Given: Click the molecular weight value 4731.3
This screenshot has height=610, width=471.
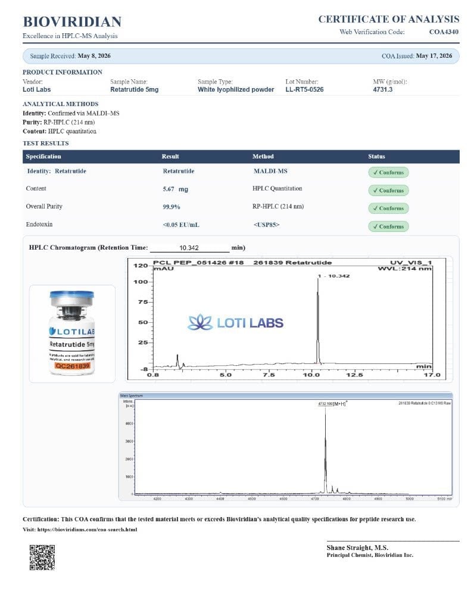Looking at the screenshot, I should pyautogui.click(x=383, y=89).
